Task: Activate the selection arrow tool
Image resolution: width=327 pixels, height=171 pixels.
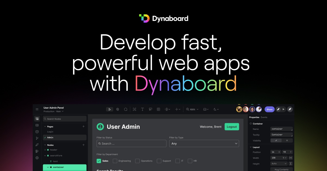Action: point(110,109)
